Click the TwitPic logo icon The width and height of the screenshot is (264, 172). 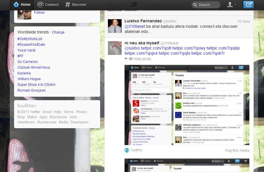(x=127, y=150)
